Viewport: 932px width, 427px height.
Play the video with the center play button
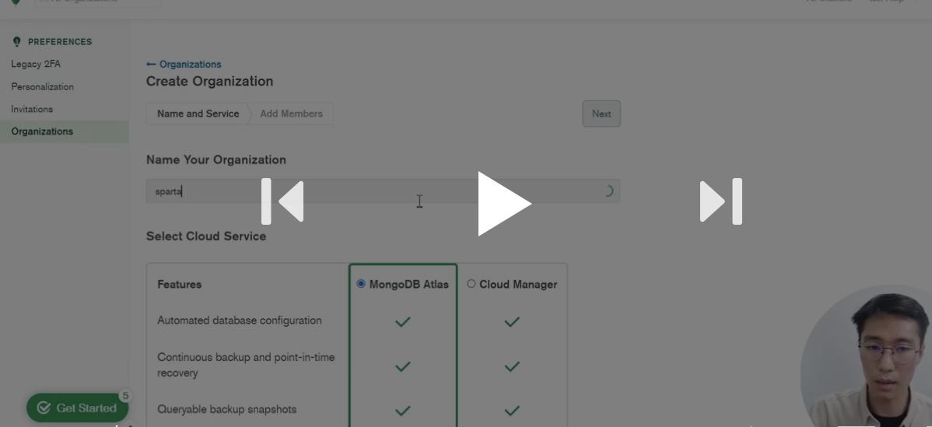(504, 203)
